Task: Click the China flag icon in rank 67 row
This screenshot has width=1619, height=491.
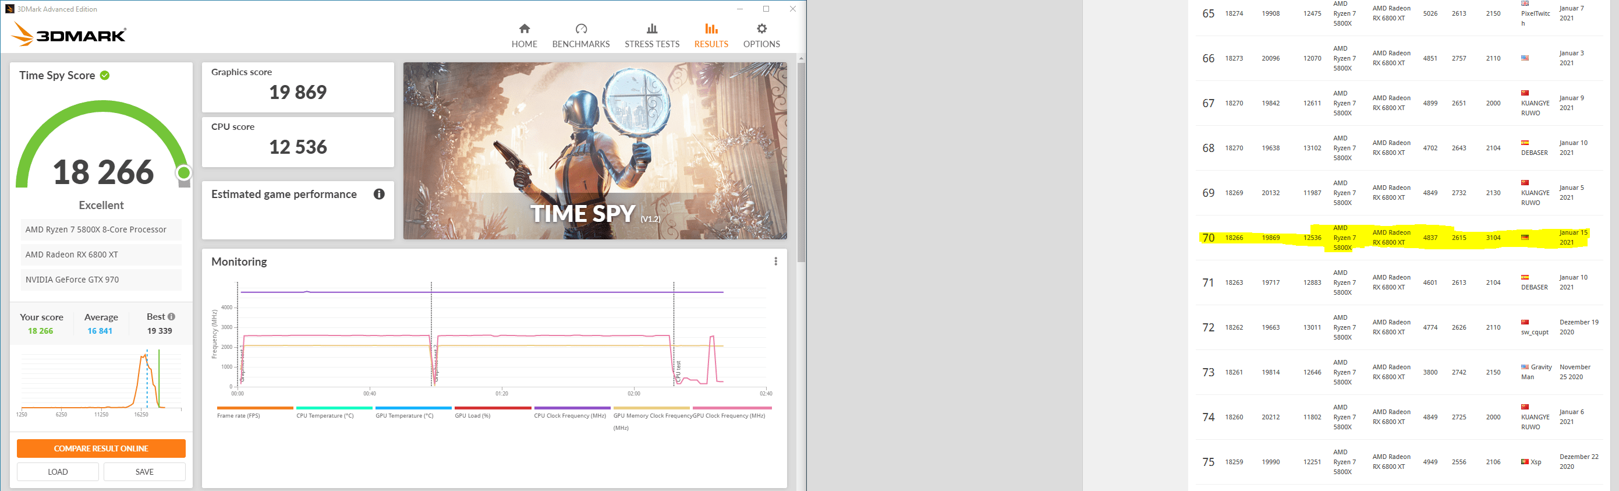Action: [x=1525, y=93]
